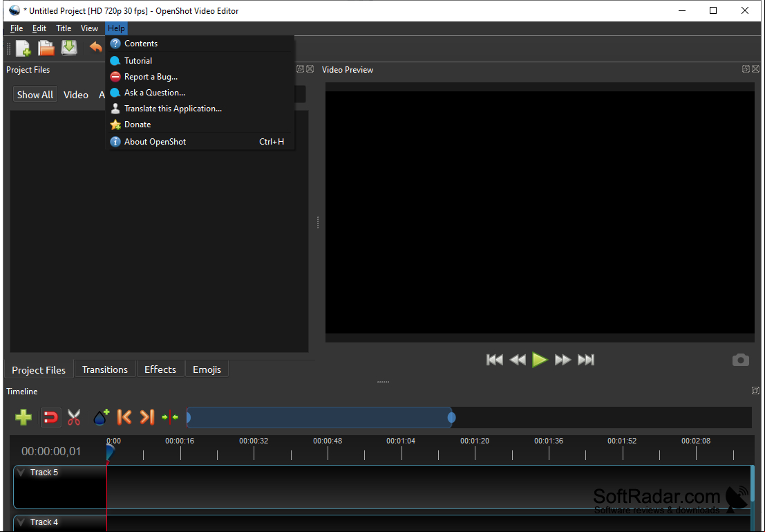
Task: Add a new track with green plus
Action: [23, 418]
